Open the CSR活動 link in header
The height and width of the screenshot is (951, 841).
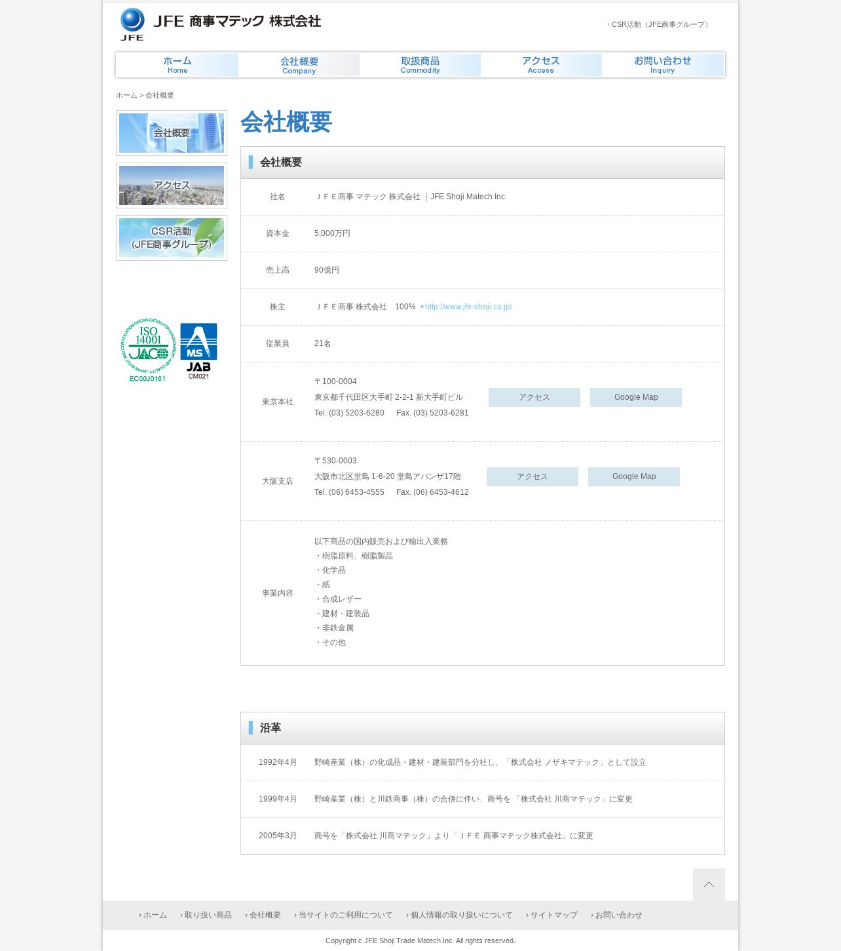659,24
